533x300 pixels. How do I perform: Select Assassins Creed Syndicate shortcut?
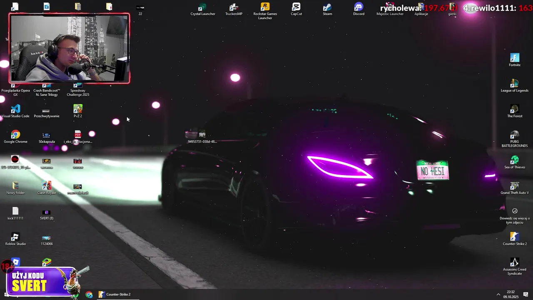[515, 267]
